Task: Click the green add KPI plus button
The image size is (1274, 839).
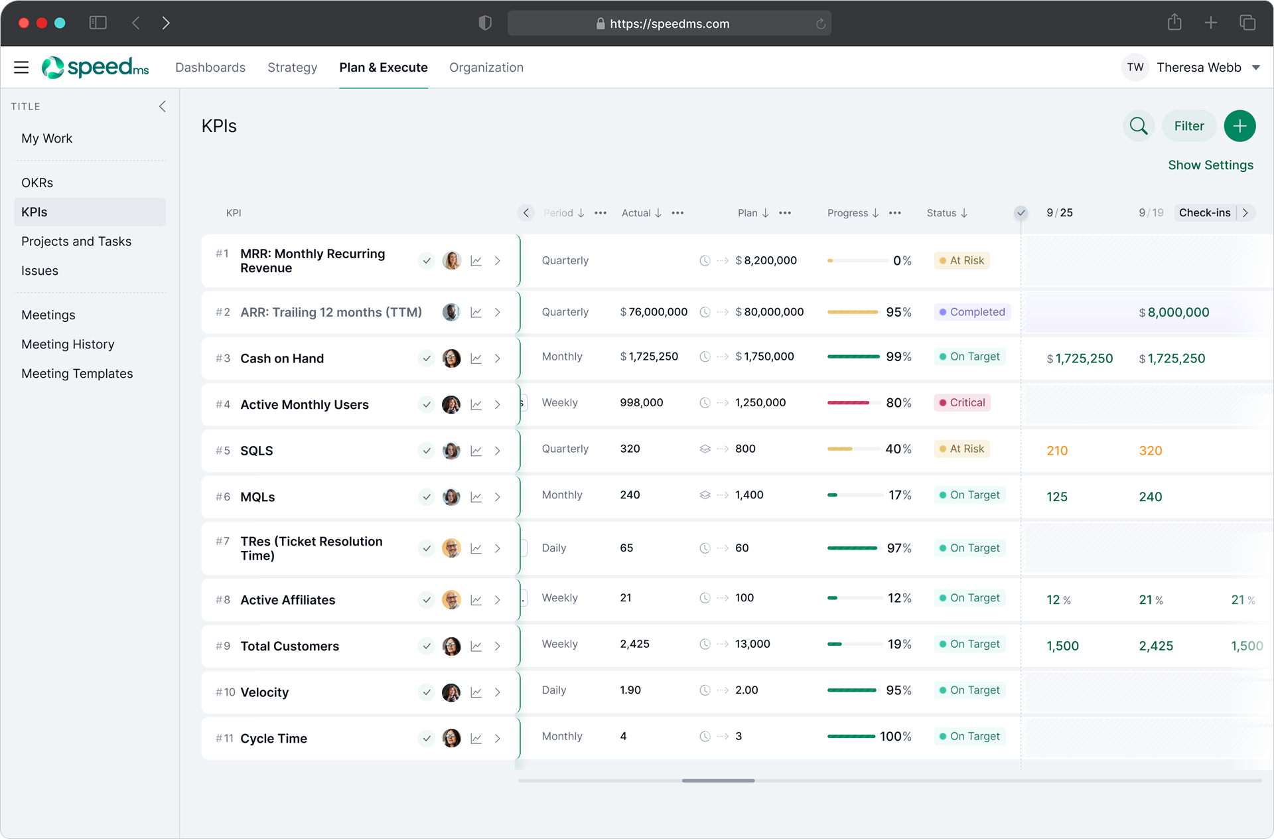Action: tap(1239, 126)
